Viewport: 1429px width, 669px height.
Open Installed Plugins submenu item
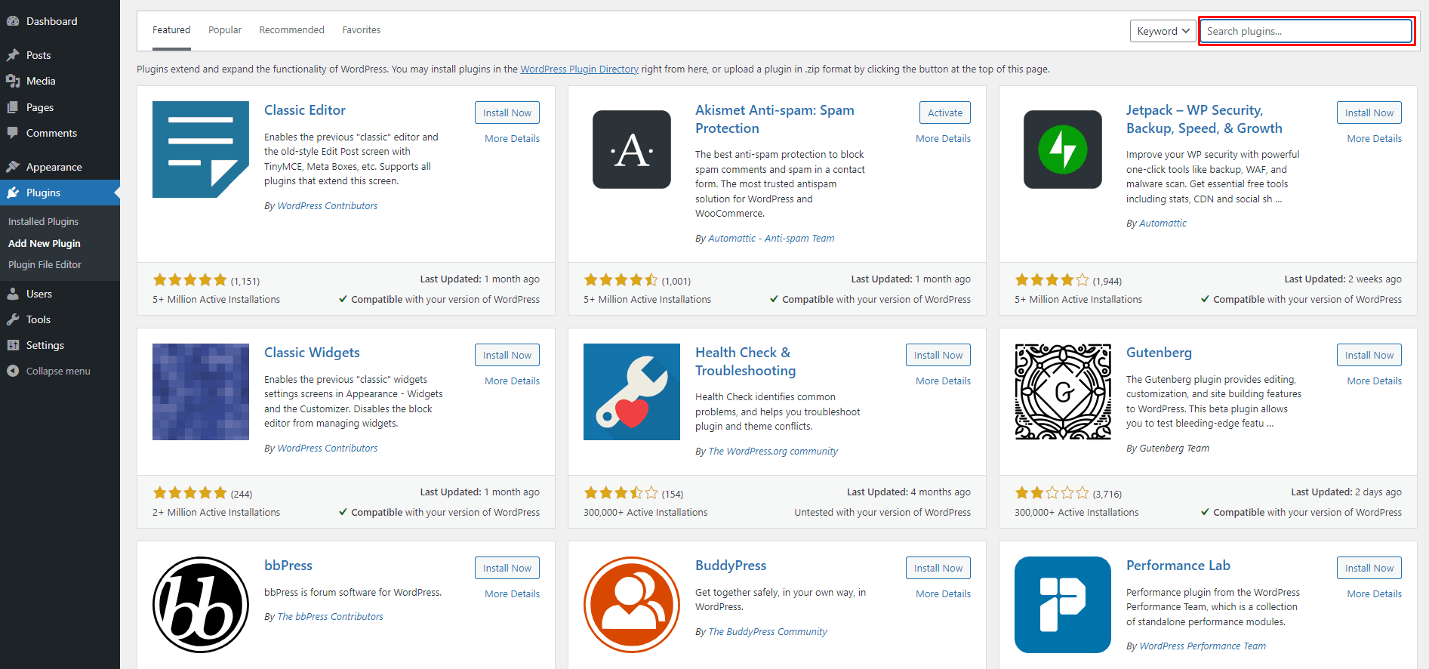tap(43, 221)
